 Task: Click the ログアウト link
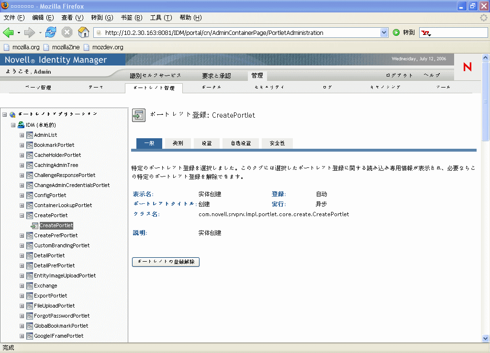pyautogui.click(x=399, y=75)
